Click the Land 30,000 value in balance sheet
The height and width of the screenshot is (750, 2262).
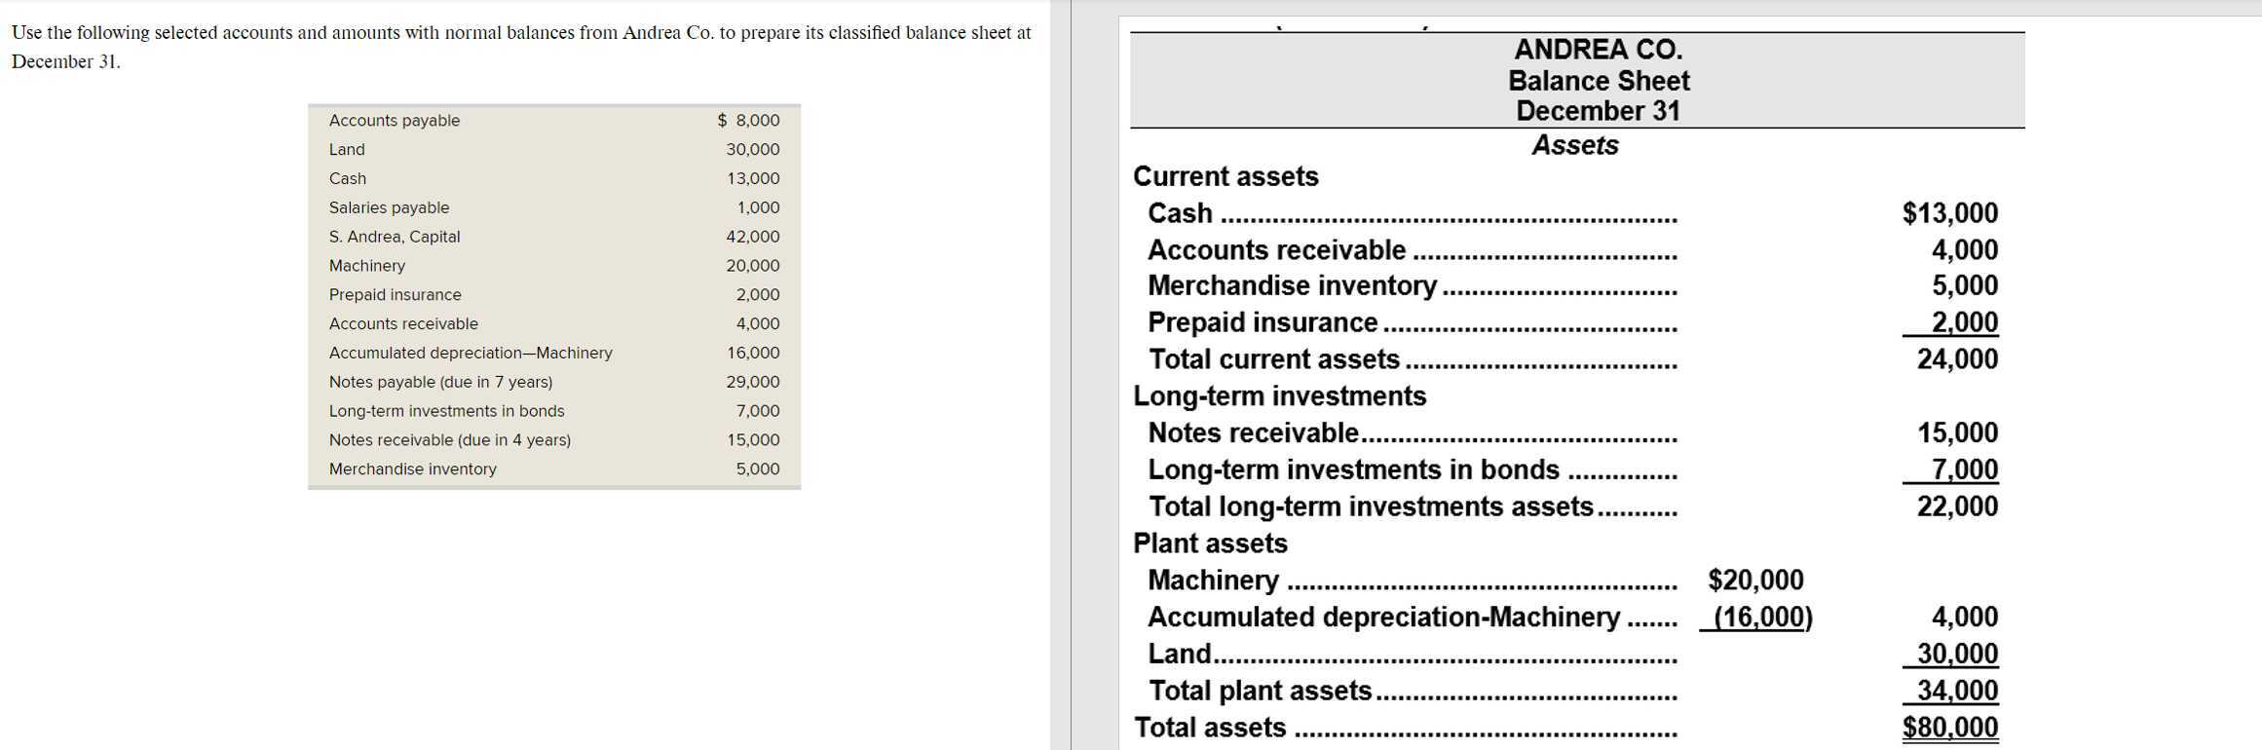tap(1957, 654)
